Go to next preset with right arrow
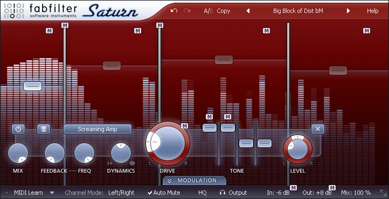Image resolution: width=389 pixels, height=199 pixels. pos(348,11)
